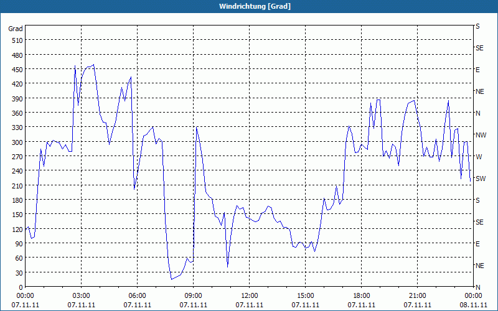Click the 08.11.11 date label
Screen dimensions: 498x311
(474, 305)
